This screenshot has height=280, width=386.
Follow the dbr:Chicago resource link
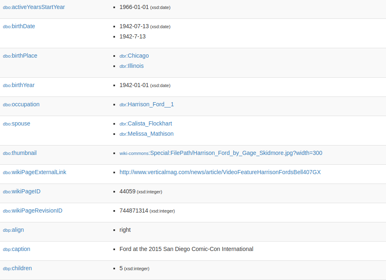click(134, 56)
